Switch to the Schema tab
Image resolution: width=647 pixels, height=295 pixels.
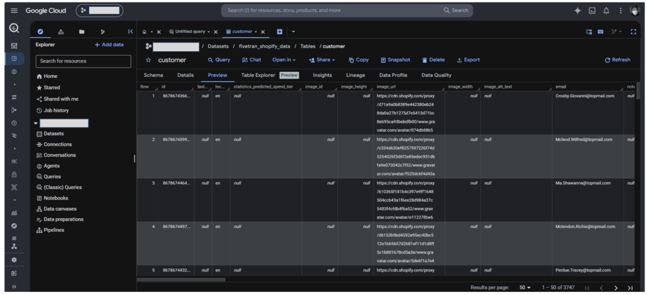153,75
